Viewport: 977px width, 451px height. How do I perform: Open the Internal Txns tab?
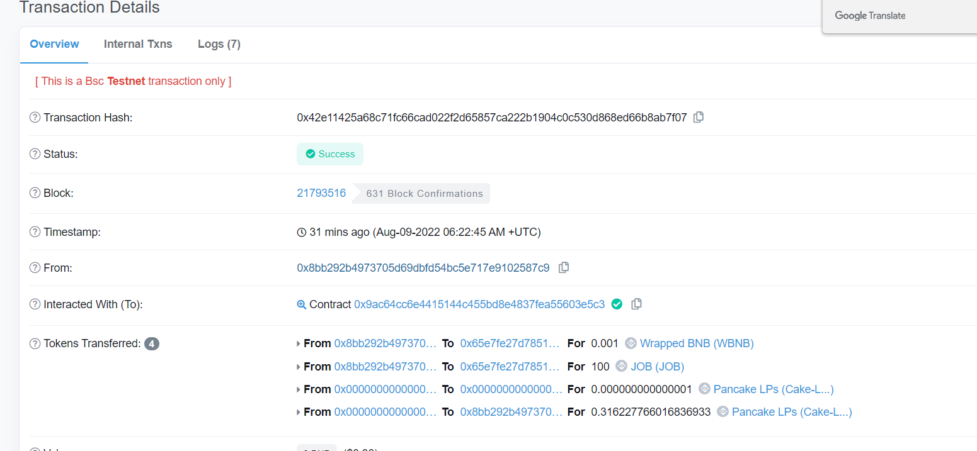tap(138, 44)
